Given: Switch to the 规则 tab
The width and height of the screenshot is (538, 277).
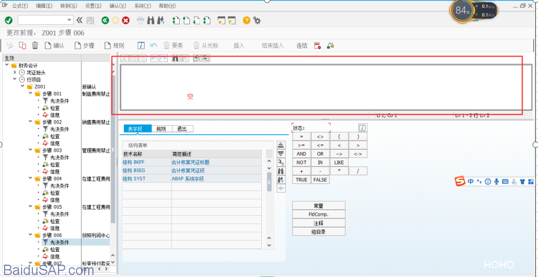Looking at the screenshot, I should click(162, 129).
